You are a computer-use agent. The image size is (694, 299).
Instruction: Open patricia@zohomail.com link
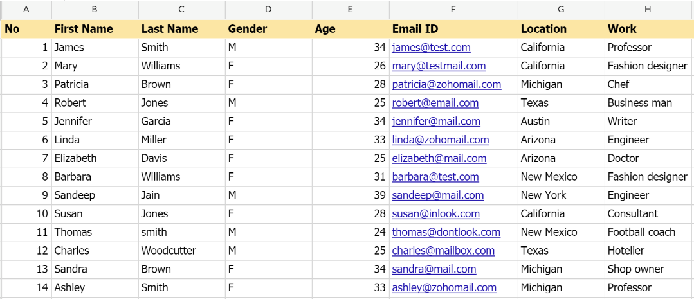point(446,85)
